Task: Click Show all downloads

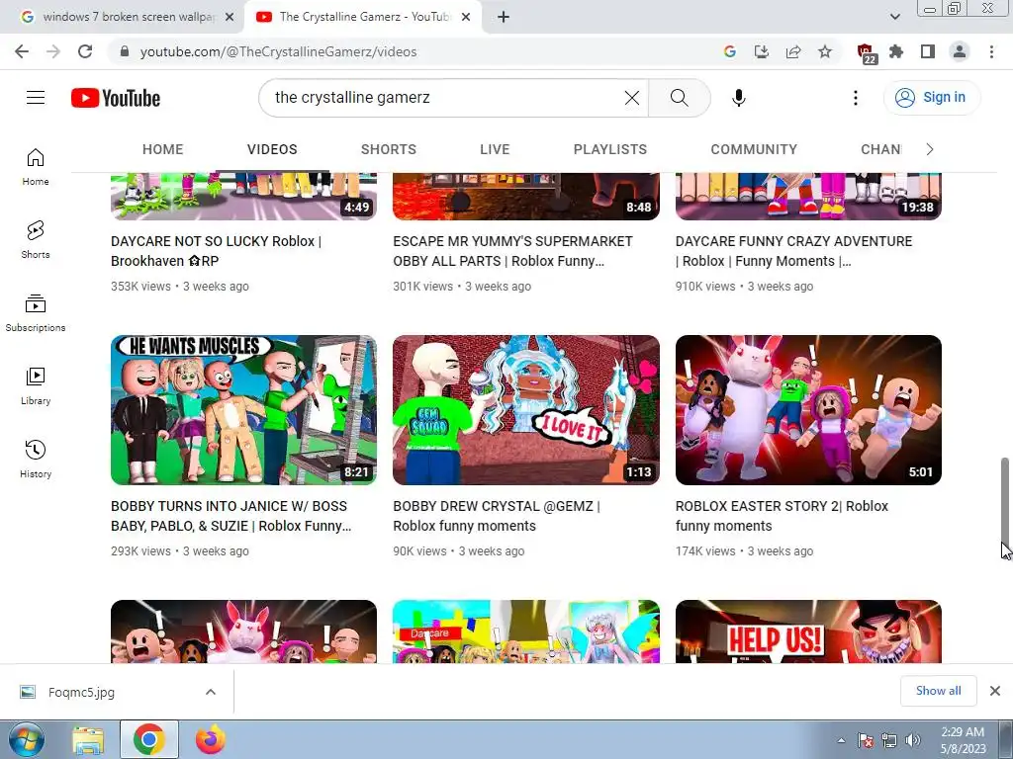Action: 938,691
